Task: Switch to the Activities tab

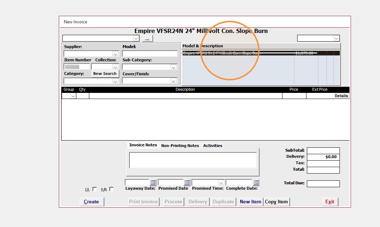Action: 213,146
